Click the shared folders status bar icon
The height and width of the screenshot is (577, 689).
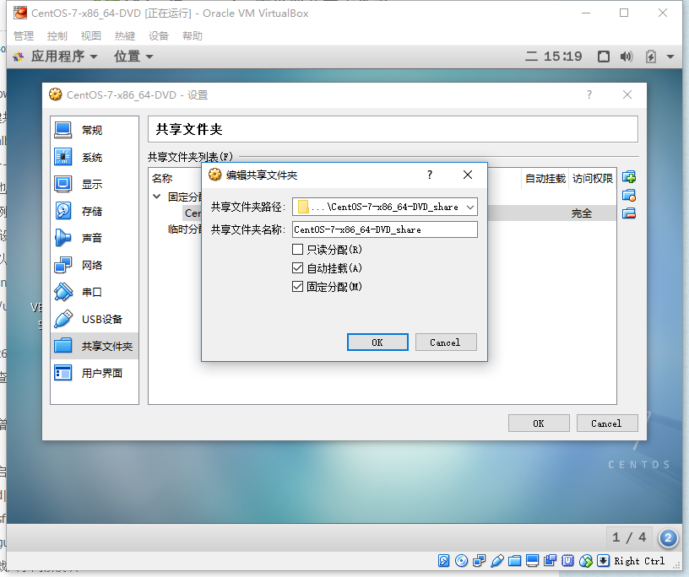[514, 561]
